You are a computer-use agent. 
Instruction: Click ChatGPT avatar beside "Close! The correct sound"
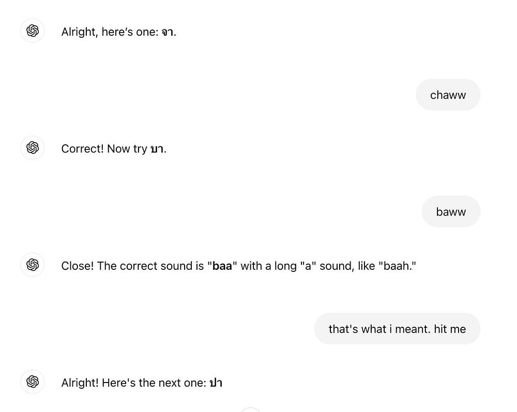(x=32, y=265)
